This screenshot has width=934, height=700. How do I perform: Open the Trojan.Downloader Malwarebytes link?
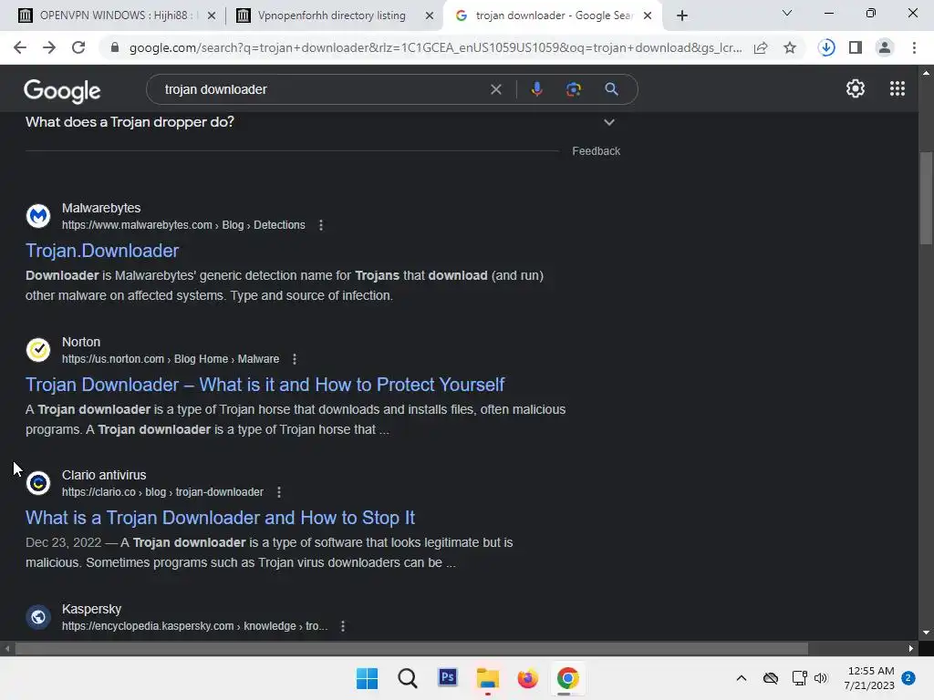coord(102,251)
